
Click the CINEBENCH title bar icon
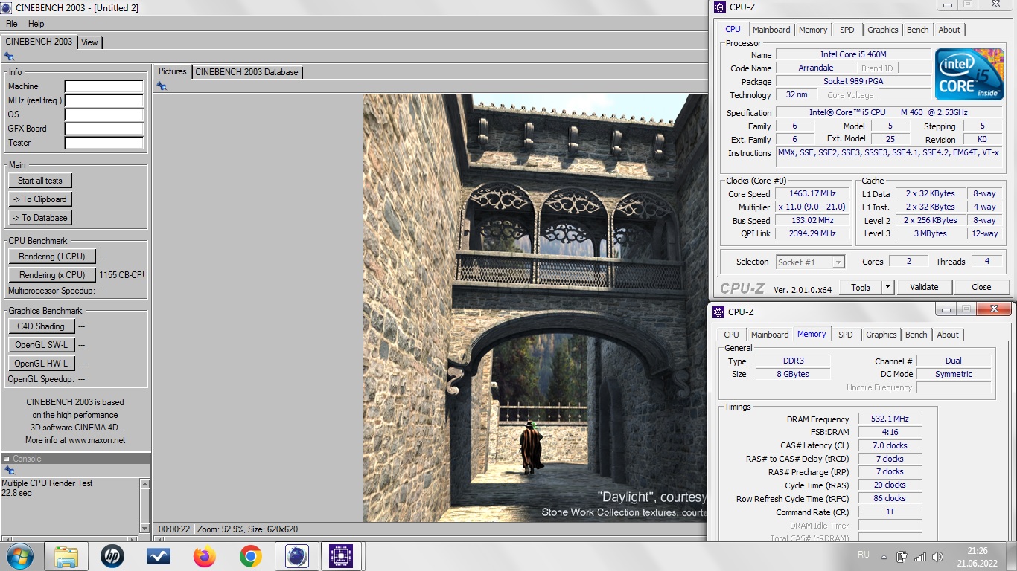click(7, 7)
